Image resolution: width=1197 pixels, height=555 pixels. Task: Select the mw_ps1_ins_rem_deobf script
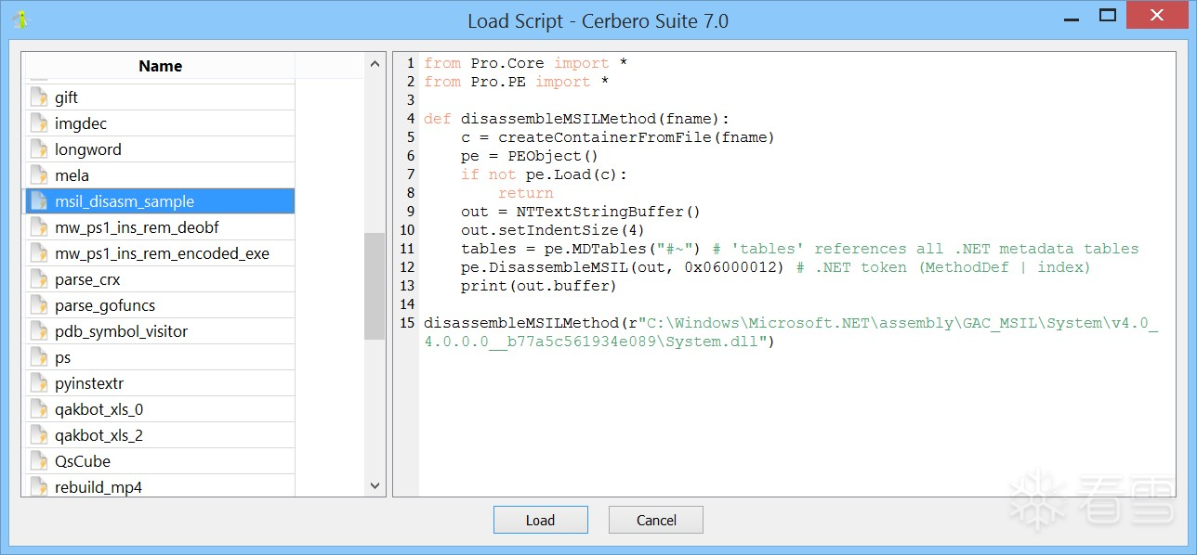pos(137,227)
